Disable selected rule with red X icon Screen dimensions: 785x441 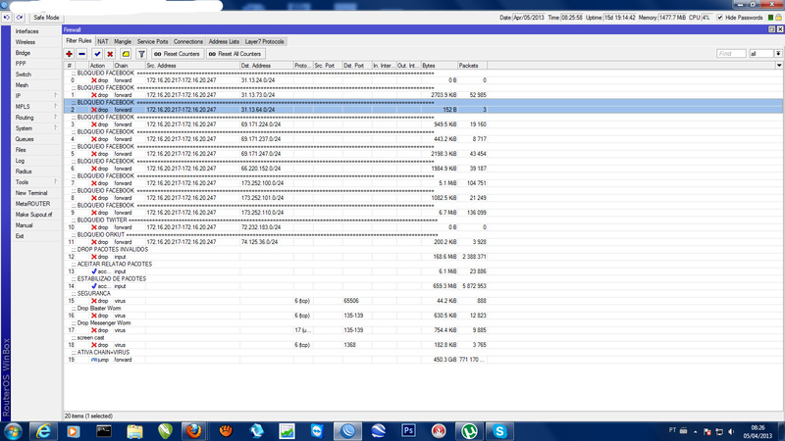coord(110,54)
